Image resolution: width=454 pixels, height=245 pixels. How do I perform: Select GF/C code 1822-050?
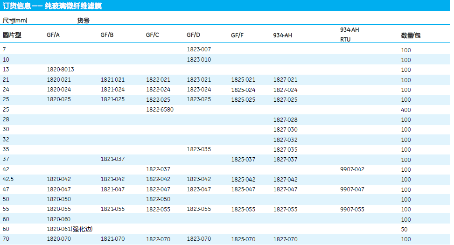(158, 199)
